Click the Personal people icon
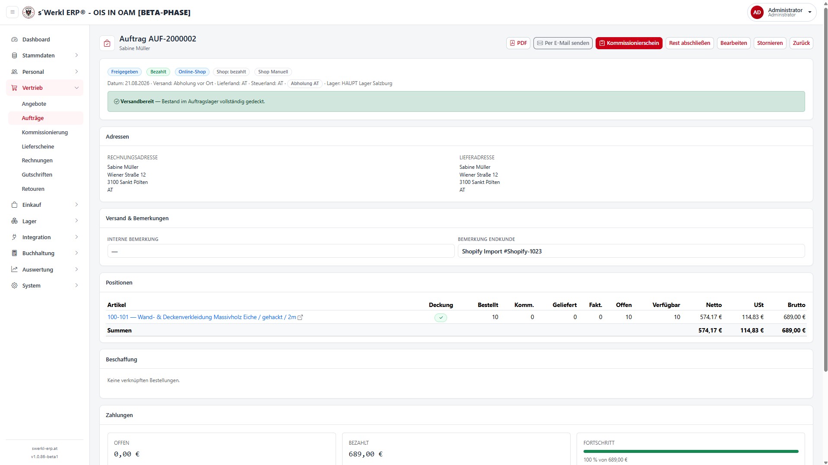828x465 pixels. (14, 72)
